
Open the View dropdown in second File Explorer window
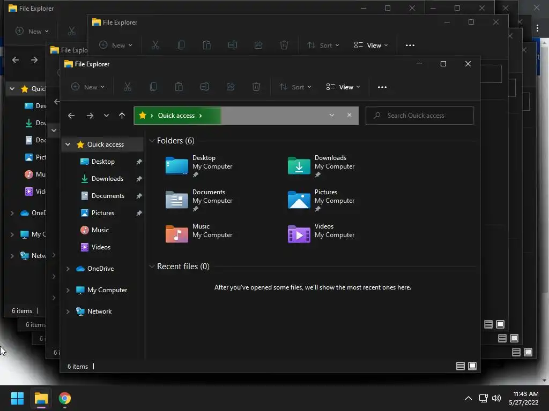pyautogui.click(x=371, y=45)
